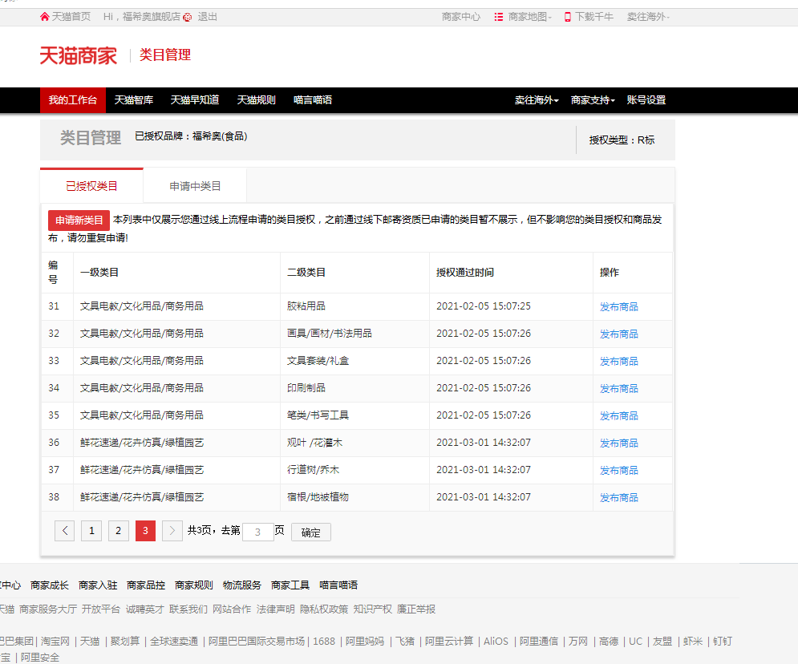
Task: Open the 物流服务 footer link
Action: [242, 585]
